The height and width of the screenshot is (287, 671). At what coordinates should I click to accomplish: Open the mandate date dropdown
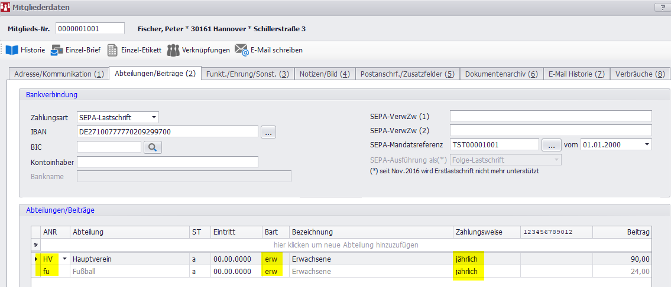(x=646, y=144)
